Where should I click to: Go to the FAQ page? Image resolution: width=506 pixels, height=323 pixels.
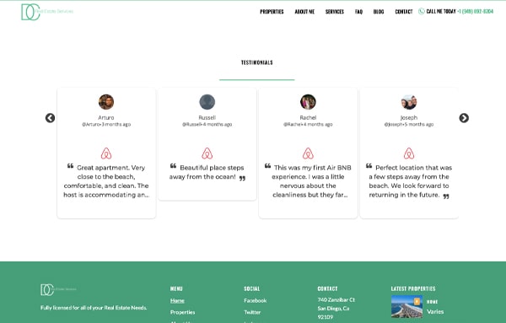(x=358, y=12)
